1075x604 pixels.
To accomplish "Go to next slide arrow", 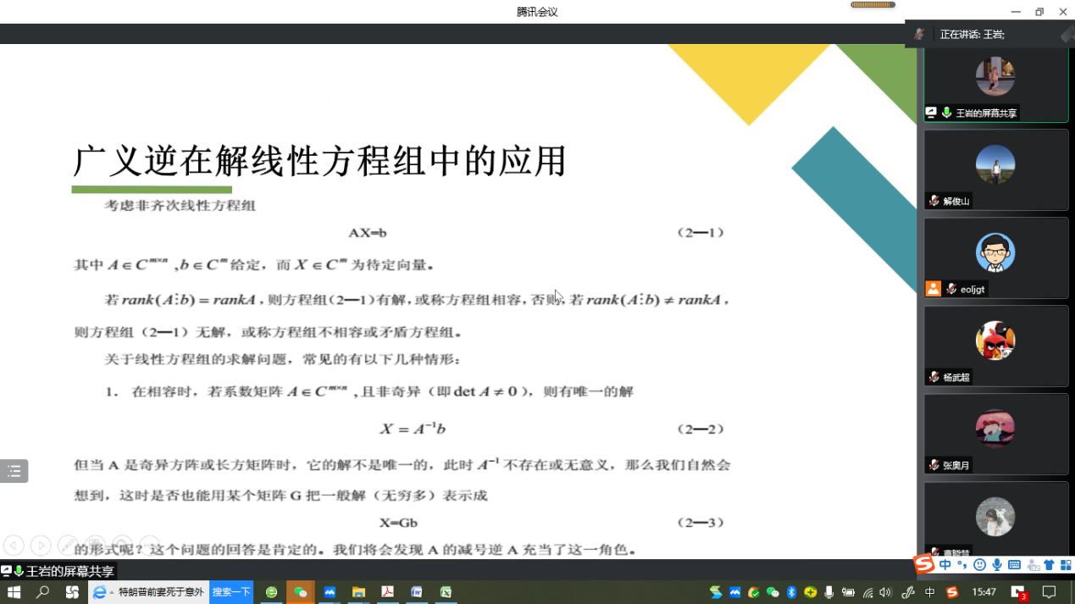I will 41,546.
